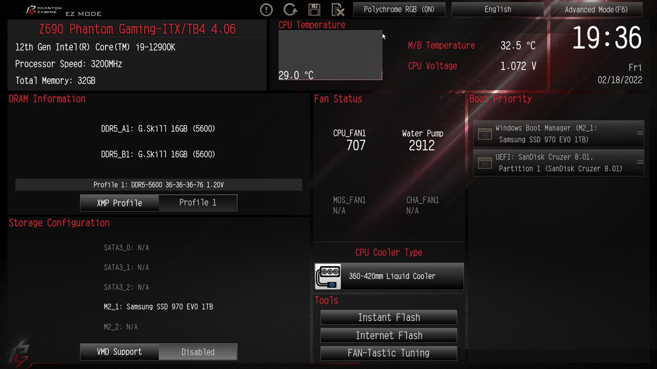Viewport: 657px width, 369px height.
Task: Click the discard changes and exit icon
Action: pos(338,9)
